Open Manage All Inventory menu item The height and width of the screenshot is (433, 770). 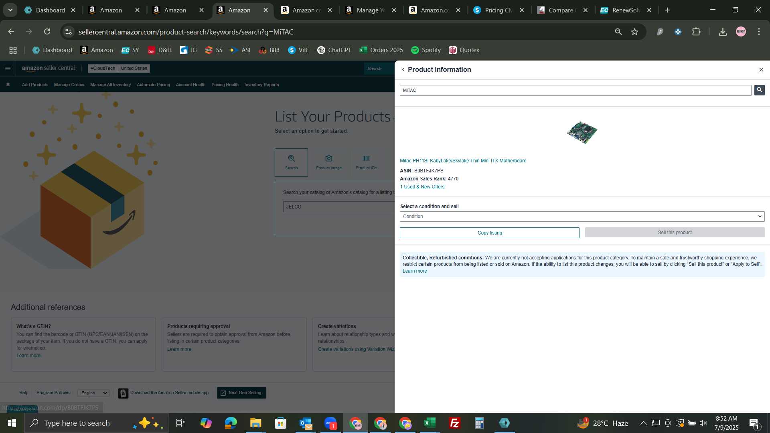pos(110,85)
